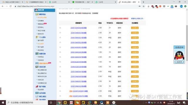Open the 意见/建议 sidebar section icon

tap(37, 97)
